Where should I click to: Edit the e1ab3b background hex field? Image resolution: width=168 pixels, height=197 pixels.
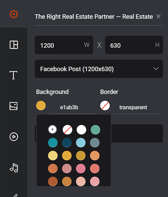tap(73, 108)
